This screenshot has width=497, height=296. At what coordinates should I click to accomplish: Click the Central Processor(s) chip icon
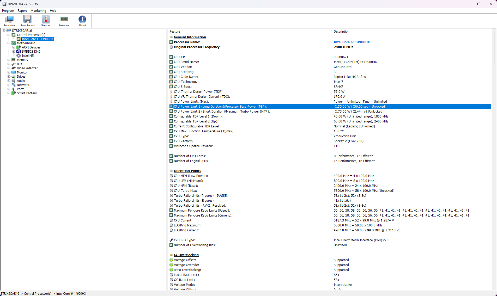[14, 35]
